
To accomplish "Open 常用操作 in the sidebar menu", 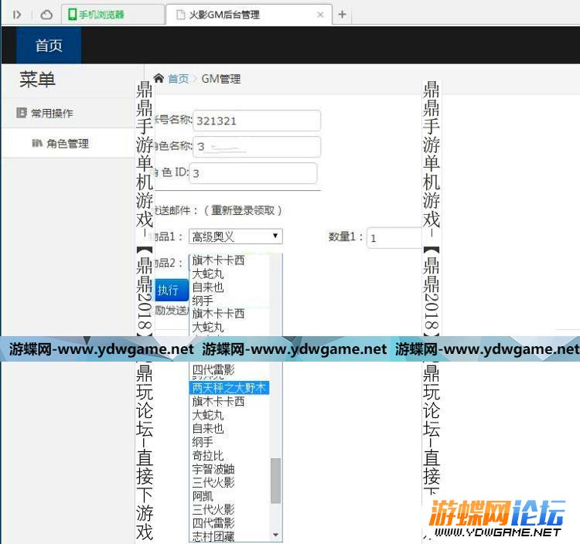I will click(x=68, y=113).
